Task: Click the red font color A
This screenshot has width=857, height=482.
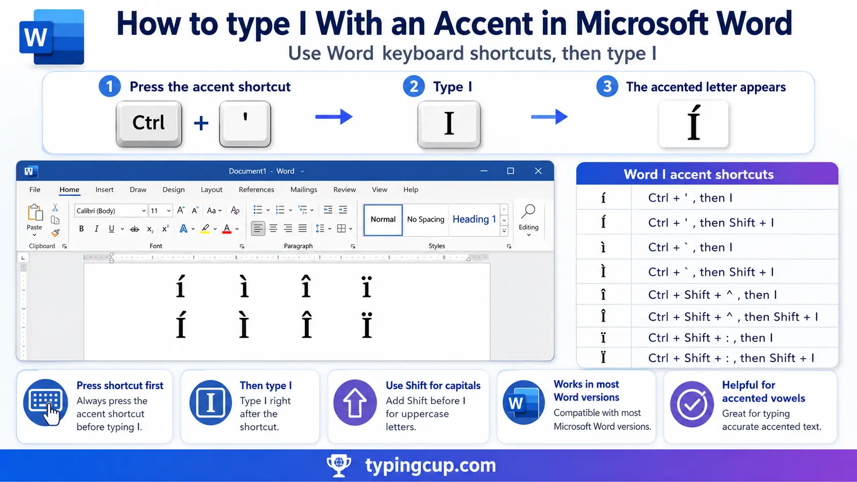Action: tap(227, 229)
